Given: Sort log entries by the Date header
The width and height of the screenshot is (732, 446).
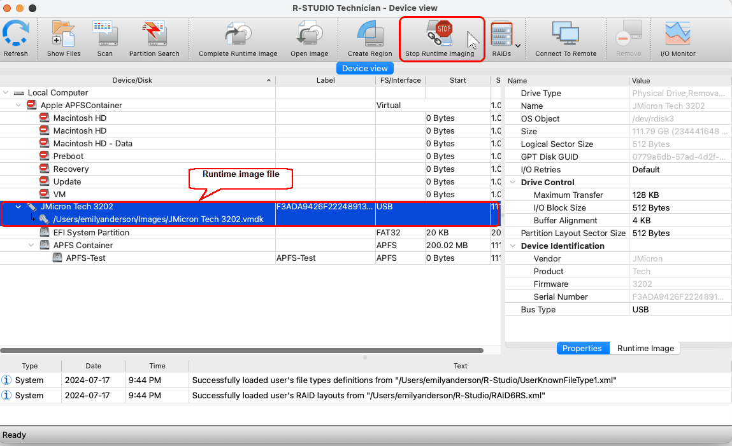Looking at the screenshot, I should [x=94, y=366].
